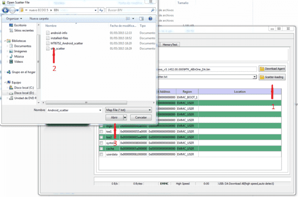The height and width of the screenshot is (197, 298).
Task: Open the recent locations arrow beside the nav buttons
Action: 17,10
